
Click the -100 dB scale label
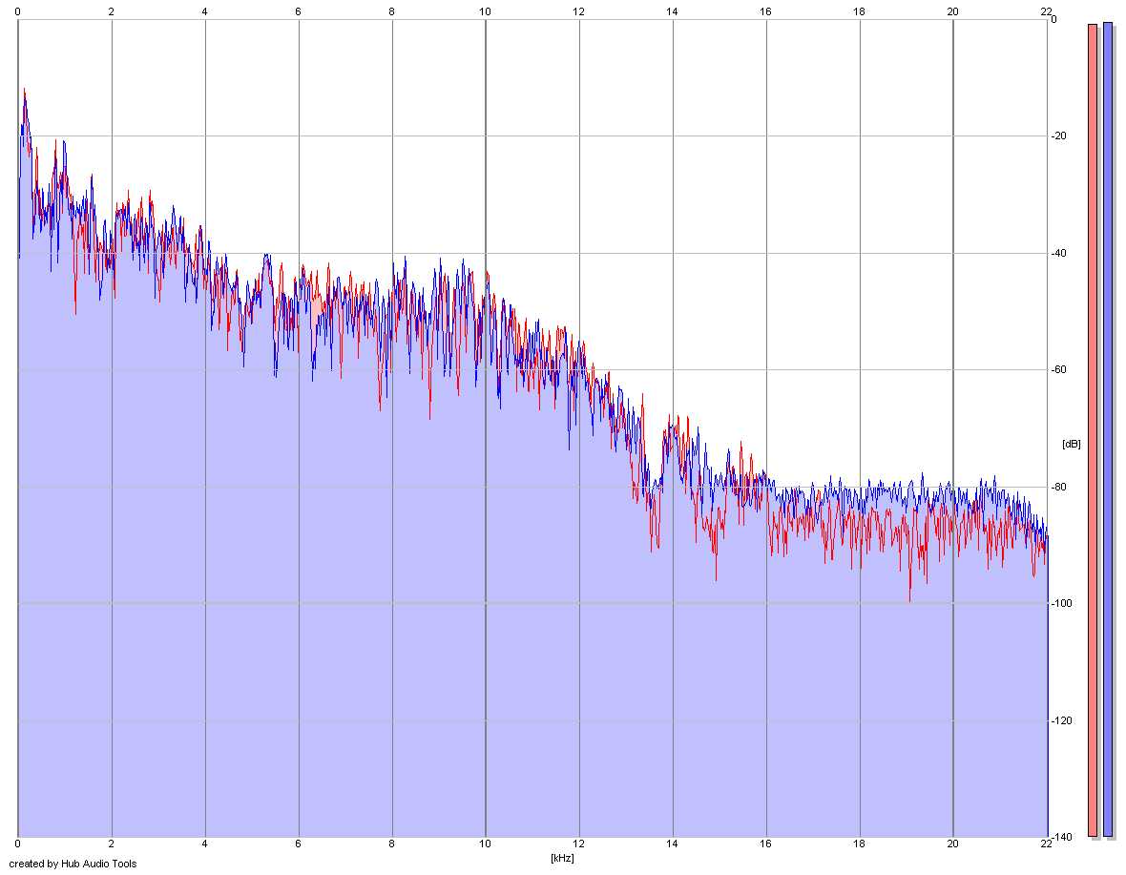click(1061, 603)
